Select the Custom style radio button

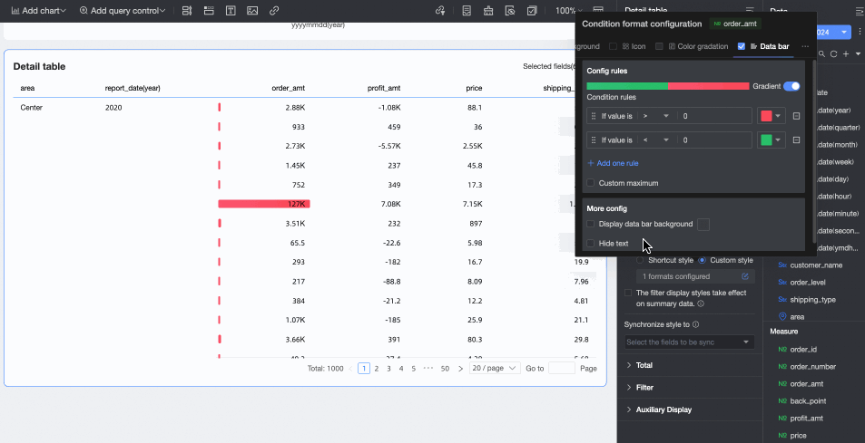click(702, 260)
